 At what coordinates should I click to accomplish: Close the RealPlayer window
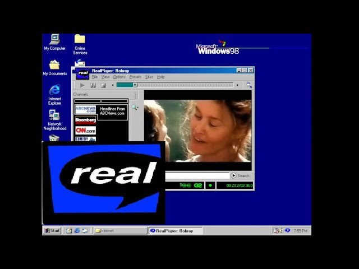(x=251, y=71)
